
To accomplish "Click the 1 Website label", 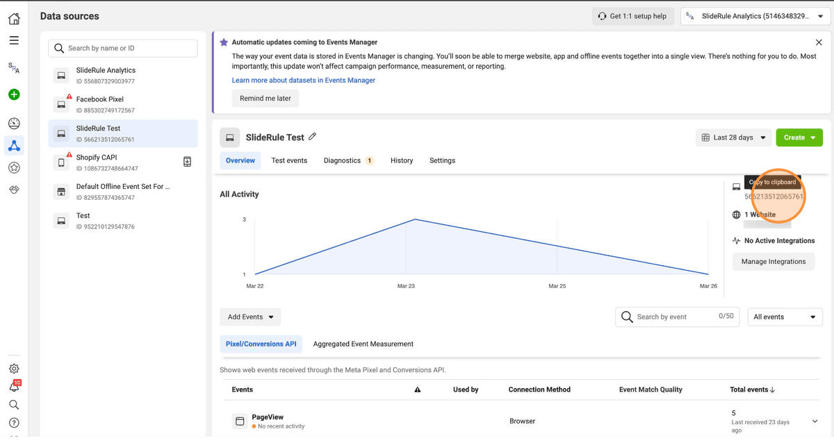I will [x=760, y=215].
